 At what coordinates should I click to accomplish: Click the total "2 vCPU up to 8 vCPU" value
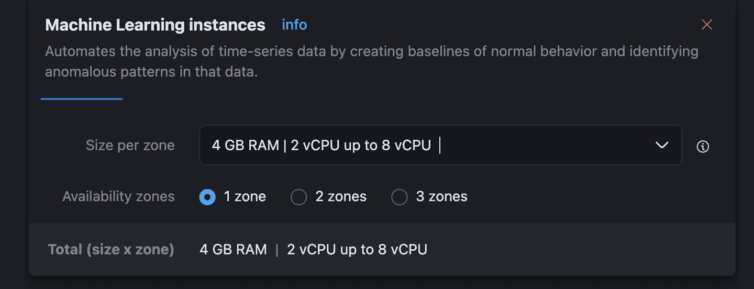point(357,249)
